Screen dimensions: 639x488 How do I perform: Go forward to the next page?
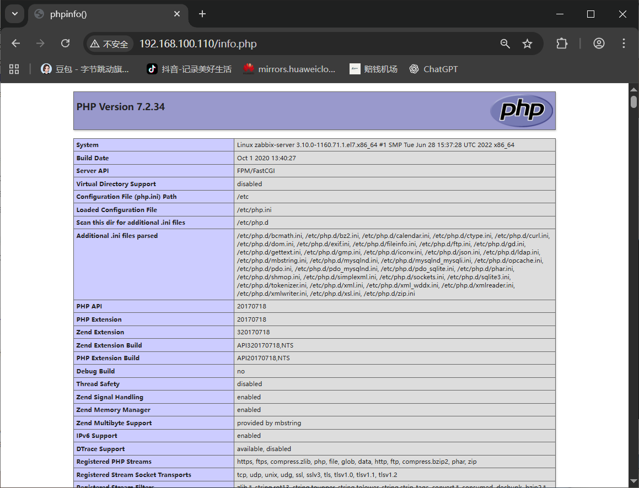[x=40, y=44]
